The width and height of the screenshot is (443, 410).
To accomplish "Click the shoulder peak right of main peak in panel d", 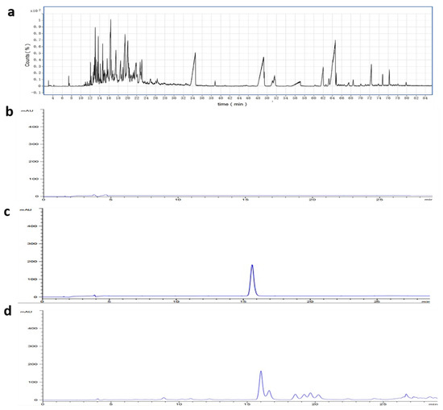I will tap(269, 395).
